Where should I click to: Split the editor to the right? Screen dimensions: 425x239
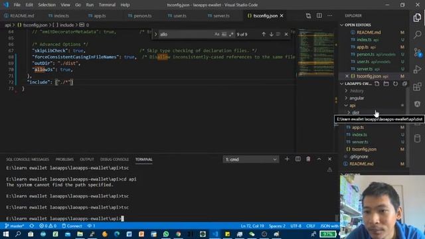click(x=319, y=16)
